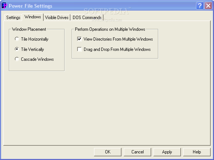Click the Window Placement group label
Viewport: 214px width, 160px height.
tap(29, 29)
